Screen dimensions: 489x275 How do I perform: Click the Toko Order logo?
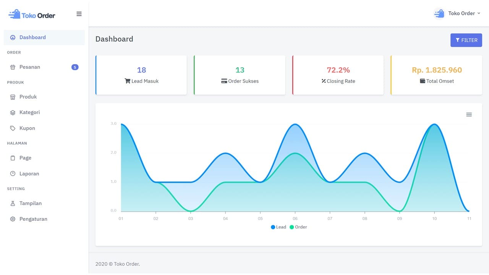(32, 15)
